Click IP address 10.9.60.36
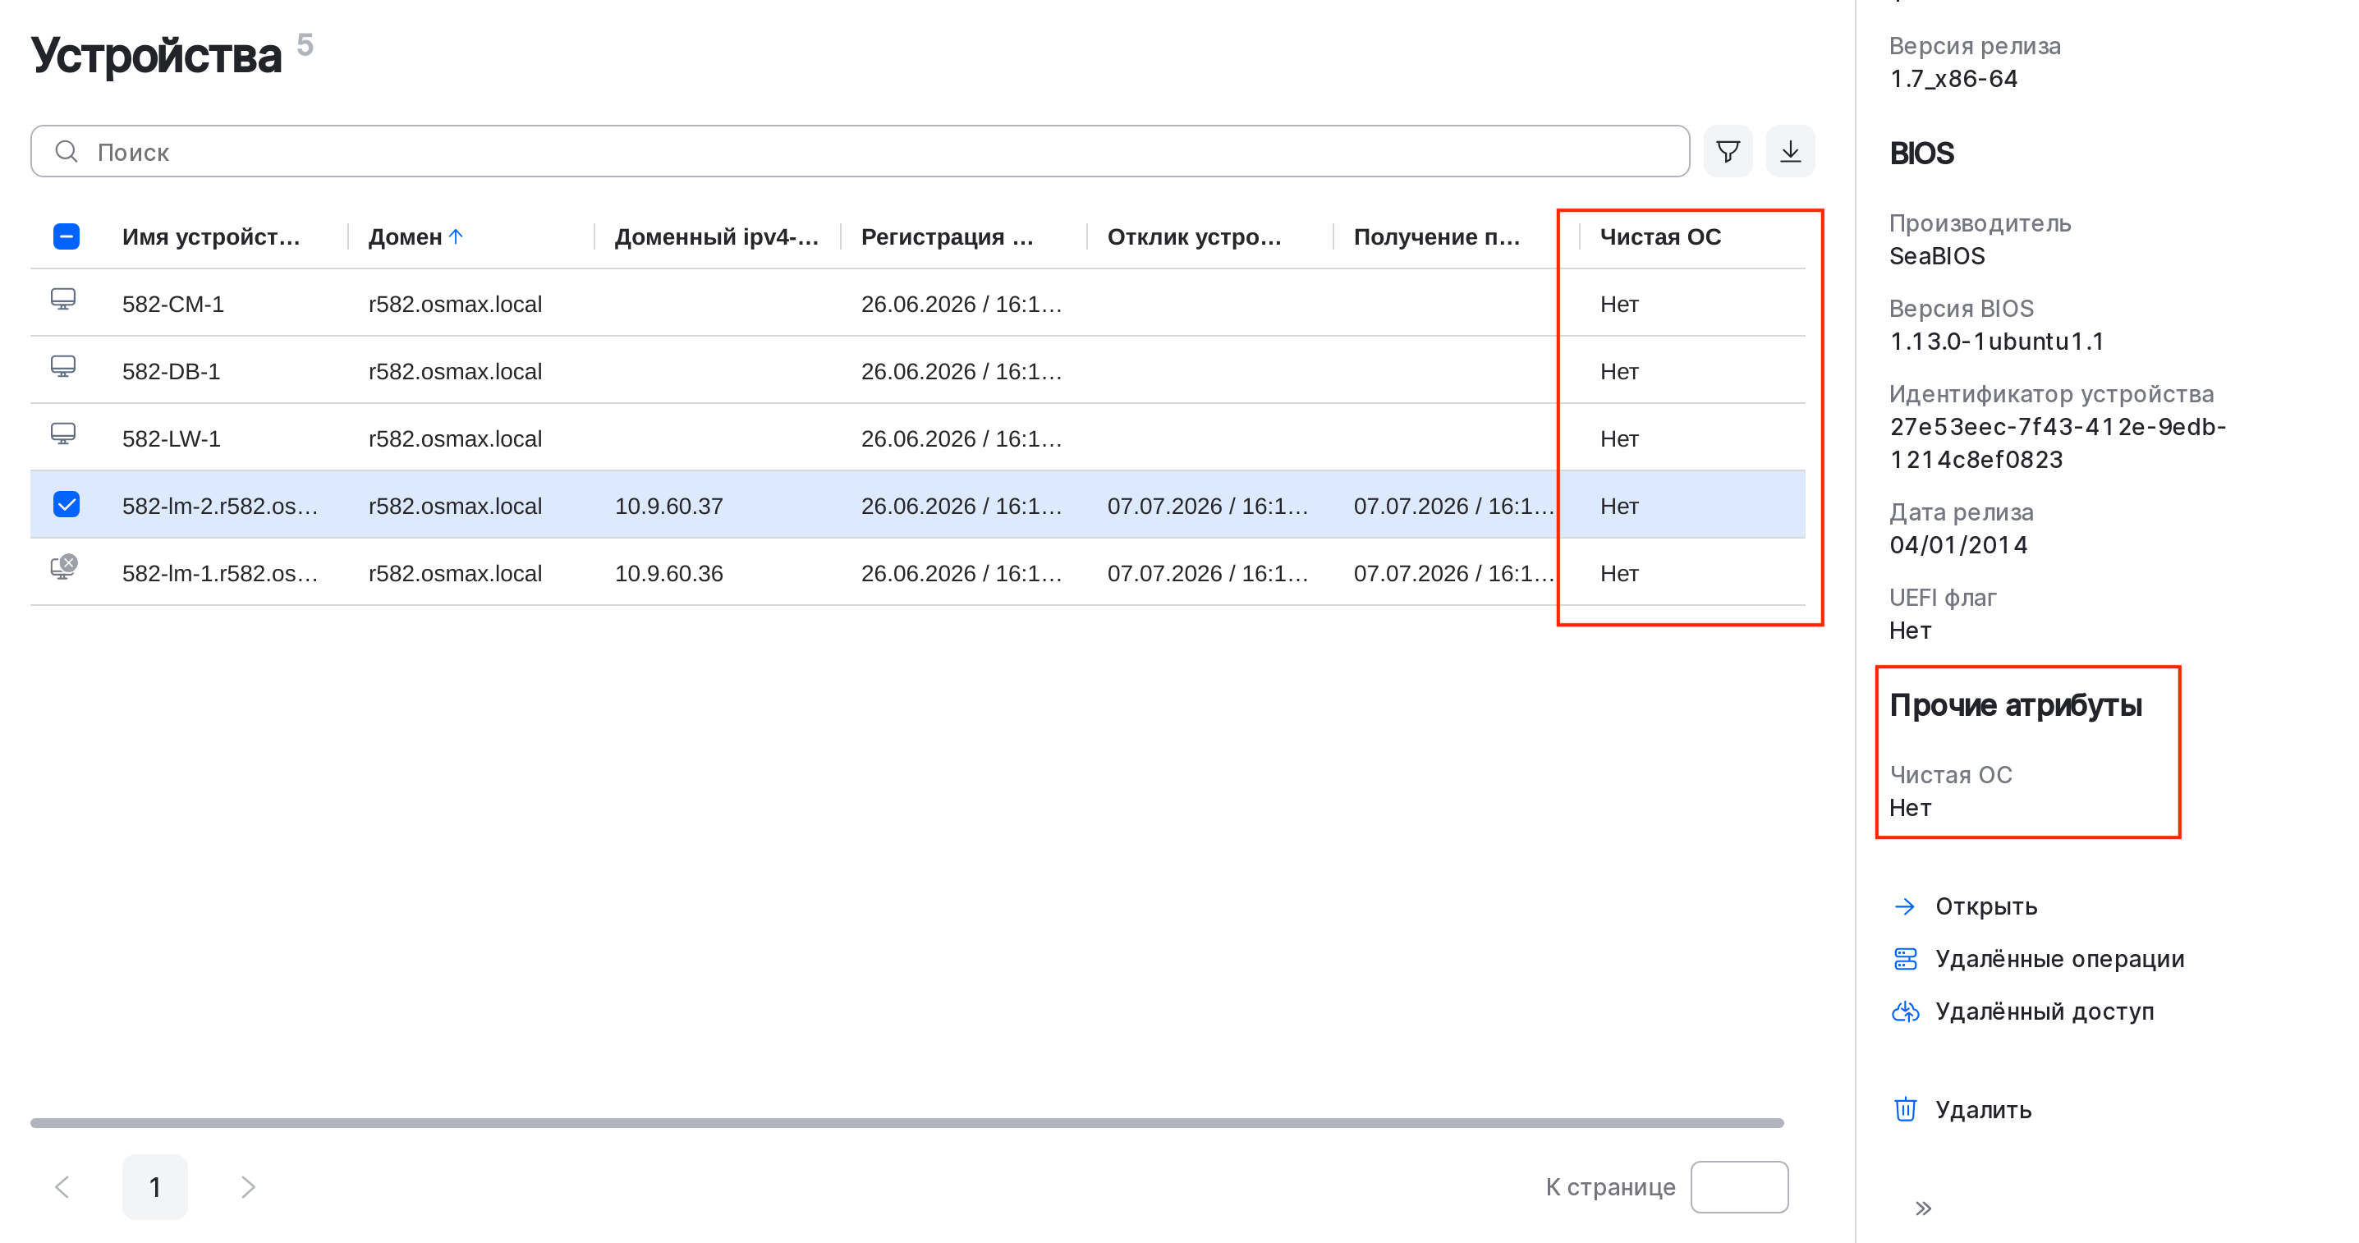 (668, 573)
